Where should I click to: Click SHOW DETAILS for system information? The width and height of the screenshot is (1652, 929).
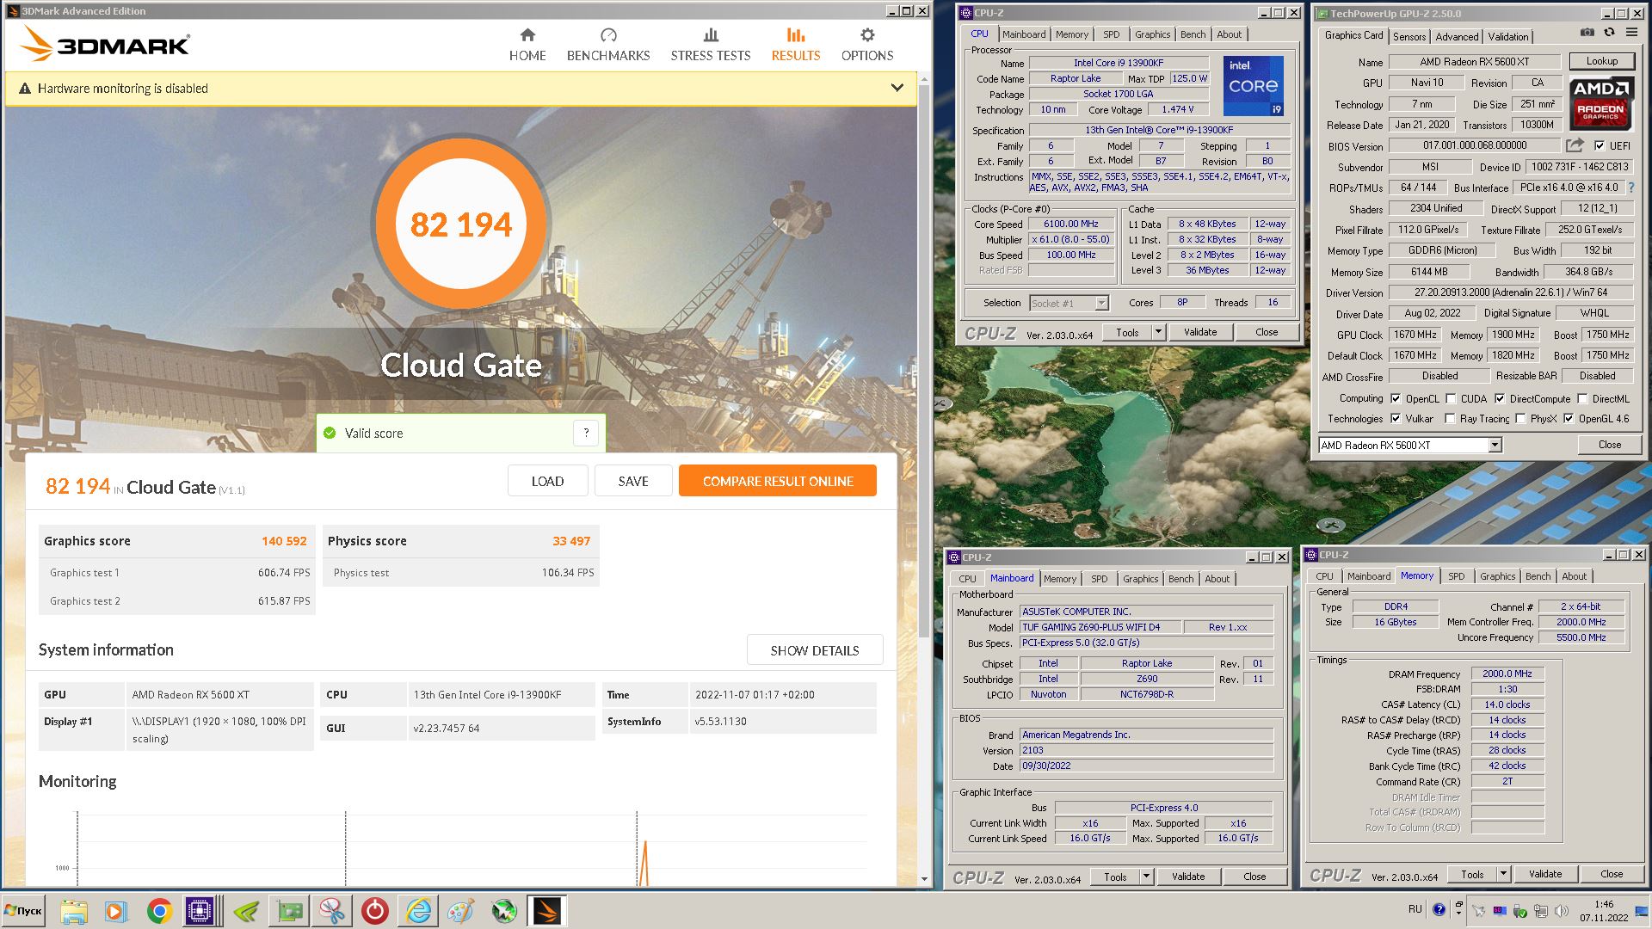coord(815,650)
